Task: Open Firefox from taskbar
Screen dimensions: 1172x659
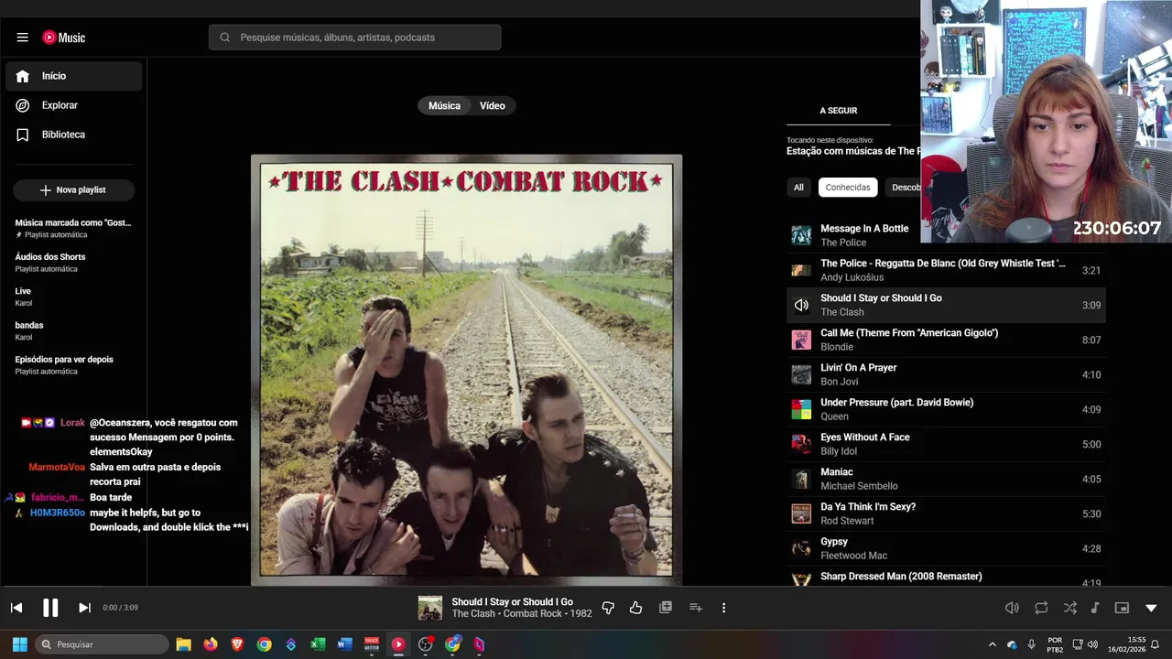Action: (211, 644)
